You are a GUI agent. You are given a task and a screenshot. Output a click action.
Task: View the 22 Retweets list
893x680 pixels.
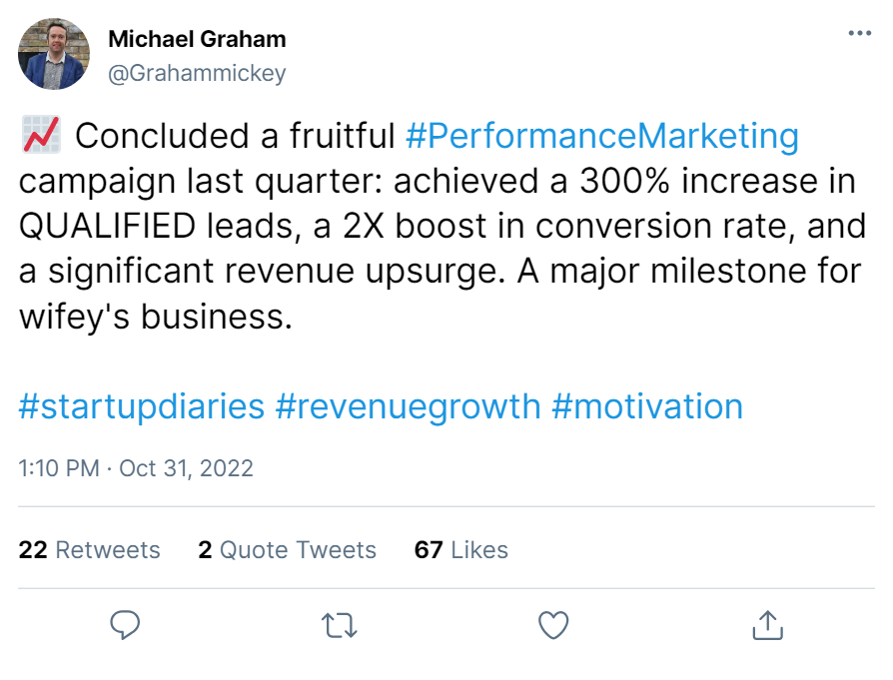pyautogui.click(x=90, y=549)
